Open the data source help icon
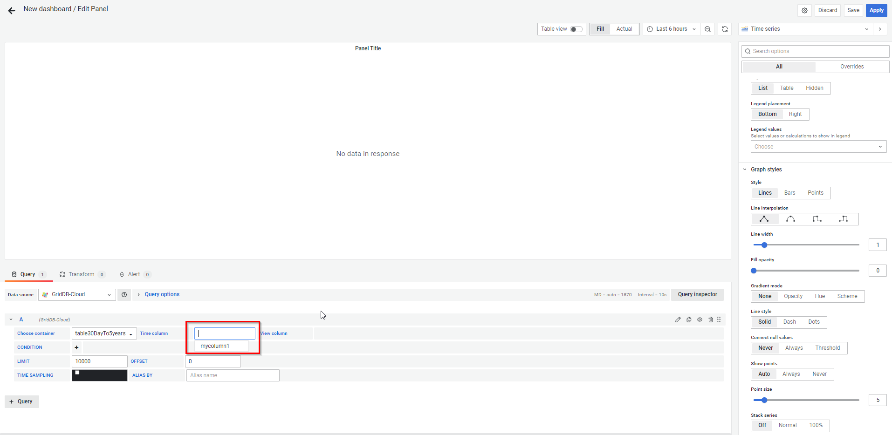This screenshot has width=892, height=435. [x=124, y=295]
